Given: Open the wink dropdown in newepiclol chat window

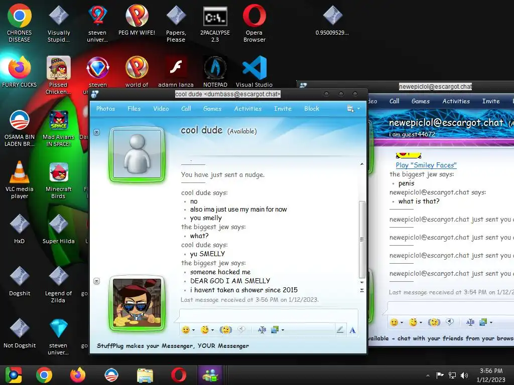Looking at the screenshot, I should coord(421,322).
